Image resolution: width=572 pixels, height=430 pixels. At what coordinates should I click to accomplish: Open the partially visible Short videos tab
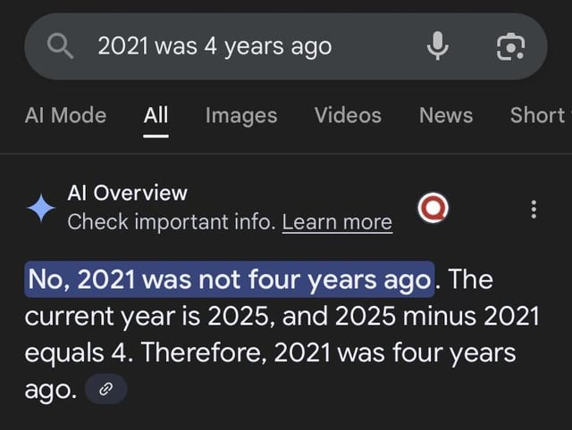pyautogui.click(x=538, y=115)
